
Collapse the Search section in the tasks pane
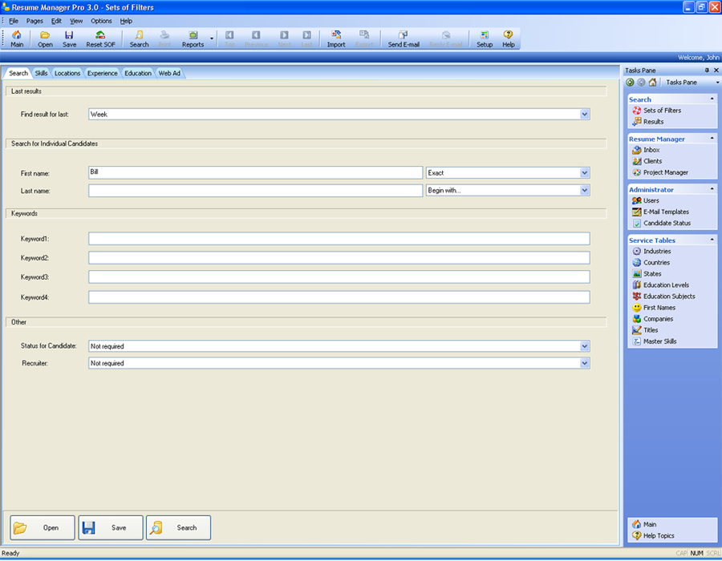[x=712, y=99]
